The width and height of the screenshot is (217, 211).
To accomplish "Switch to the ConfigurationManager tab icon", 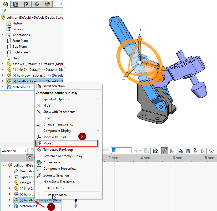I will (26, 4).
